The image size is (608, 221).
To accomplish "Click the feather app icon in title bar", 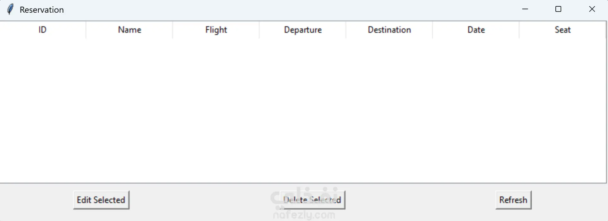I will (10, 9).
